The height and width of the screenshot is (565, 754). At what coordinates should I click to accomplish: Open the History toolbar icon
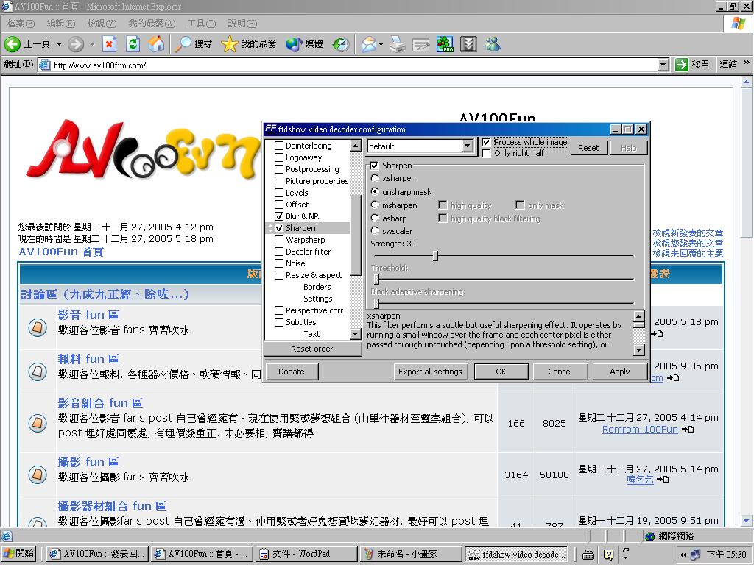(x=340, y=44)
